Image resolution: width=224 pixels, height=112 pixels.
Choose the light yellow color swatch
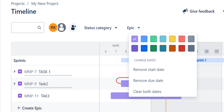[x=172, y=39]
